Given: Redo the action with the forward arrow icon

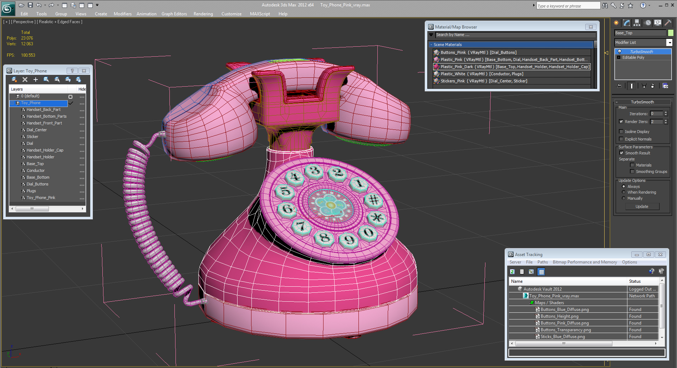Looking at the screenshot, I should pyautogui.click(x=51, y=5).
